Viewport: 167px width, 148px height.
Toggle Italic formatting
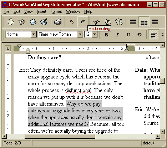(117, 35)
